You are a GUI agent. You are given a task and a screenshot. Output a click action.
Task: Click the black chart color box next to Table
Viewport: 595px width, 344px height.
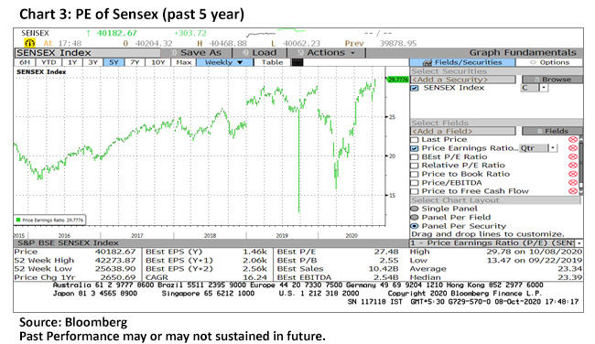297,62
